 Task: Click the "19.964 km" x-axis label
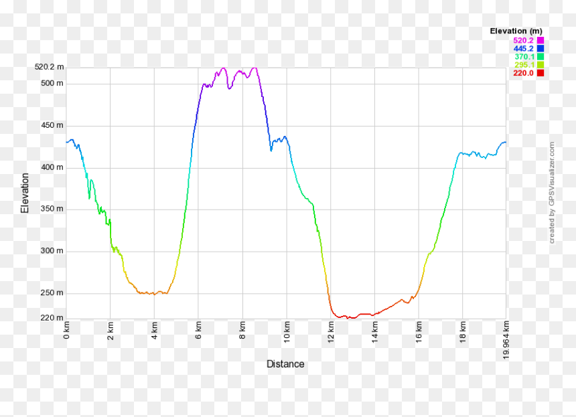pos(506,340)
